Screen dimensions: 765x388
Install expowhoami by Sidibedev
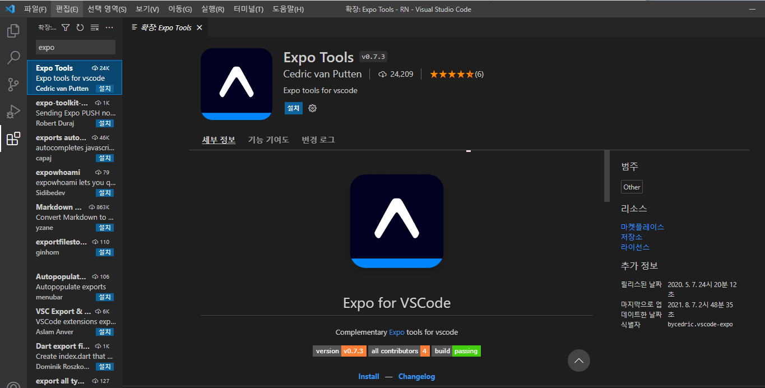pos(105,193)
